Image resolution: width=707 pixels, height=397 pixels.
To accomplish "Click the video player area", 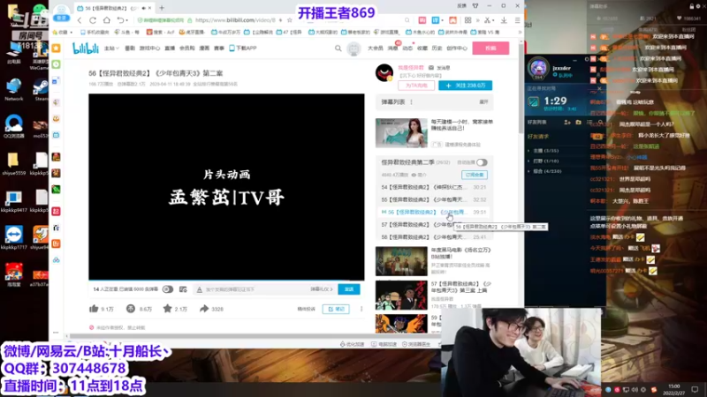I will [226, 186].
